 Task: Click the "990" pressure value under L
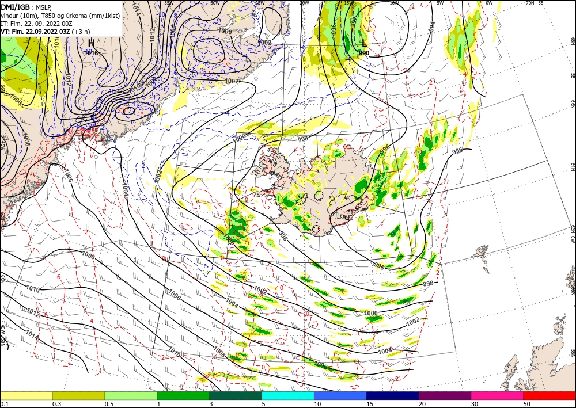364,54
